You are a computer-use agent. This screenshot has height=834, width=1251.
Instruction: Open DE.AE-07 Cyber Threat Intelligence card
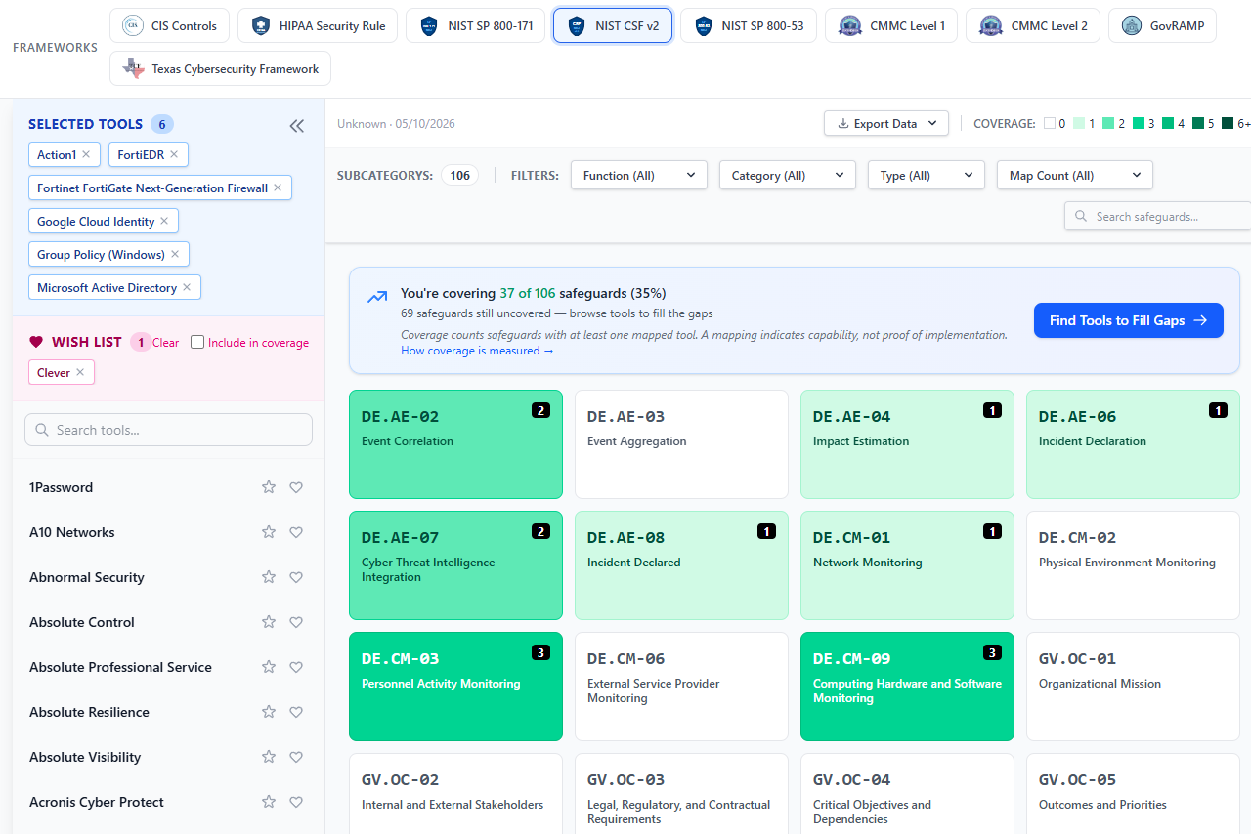455,565
